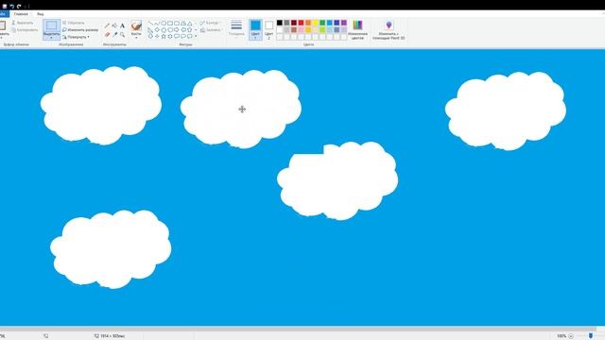Screen dimensions: 605x340
Task: Choose the green color swatch
Action: tap(322, 23)
